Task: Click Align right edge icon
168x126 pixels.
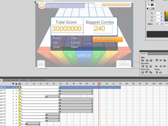Action: [x=151, y=60]
